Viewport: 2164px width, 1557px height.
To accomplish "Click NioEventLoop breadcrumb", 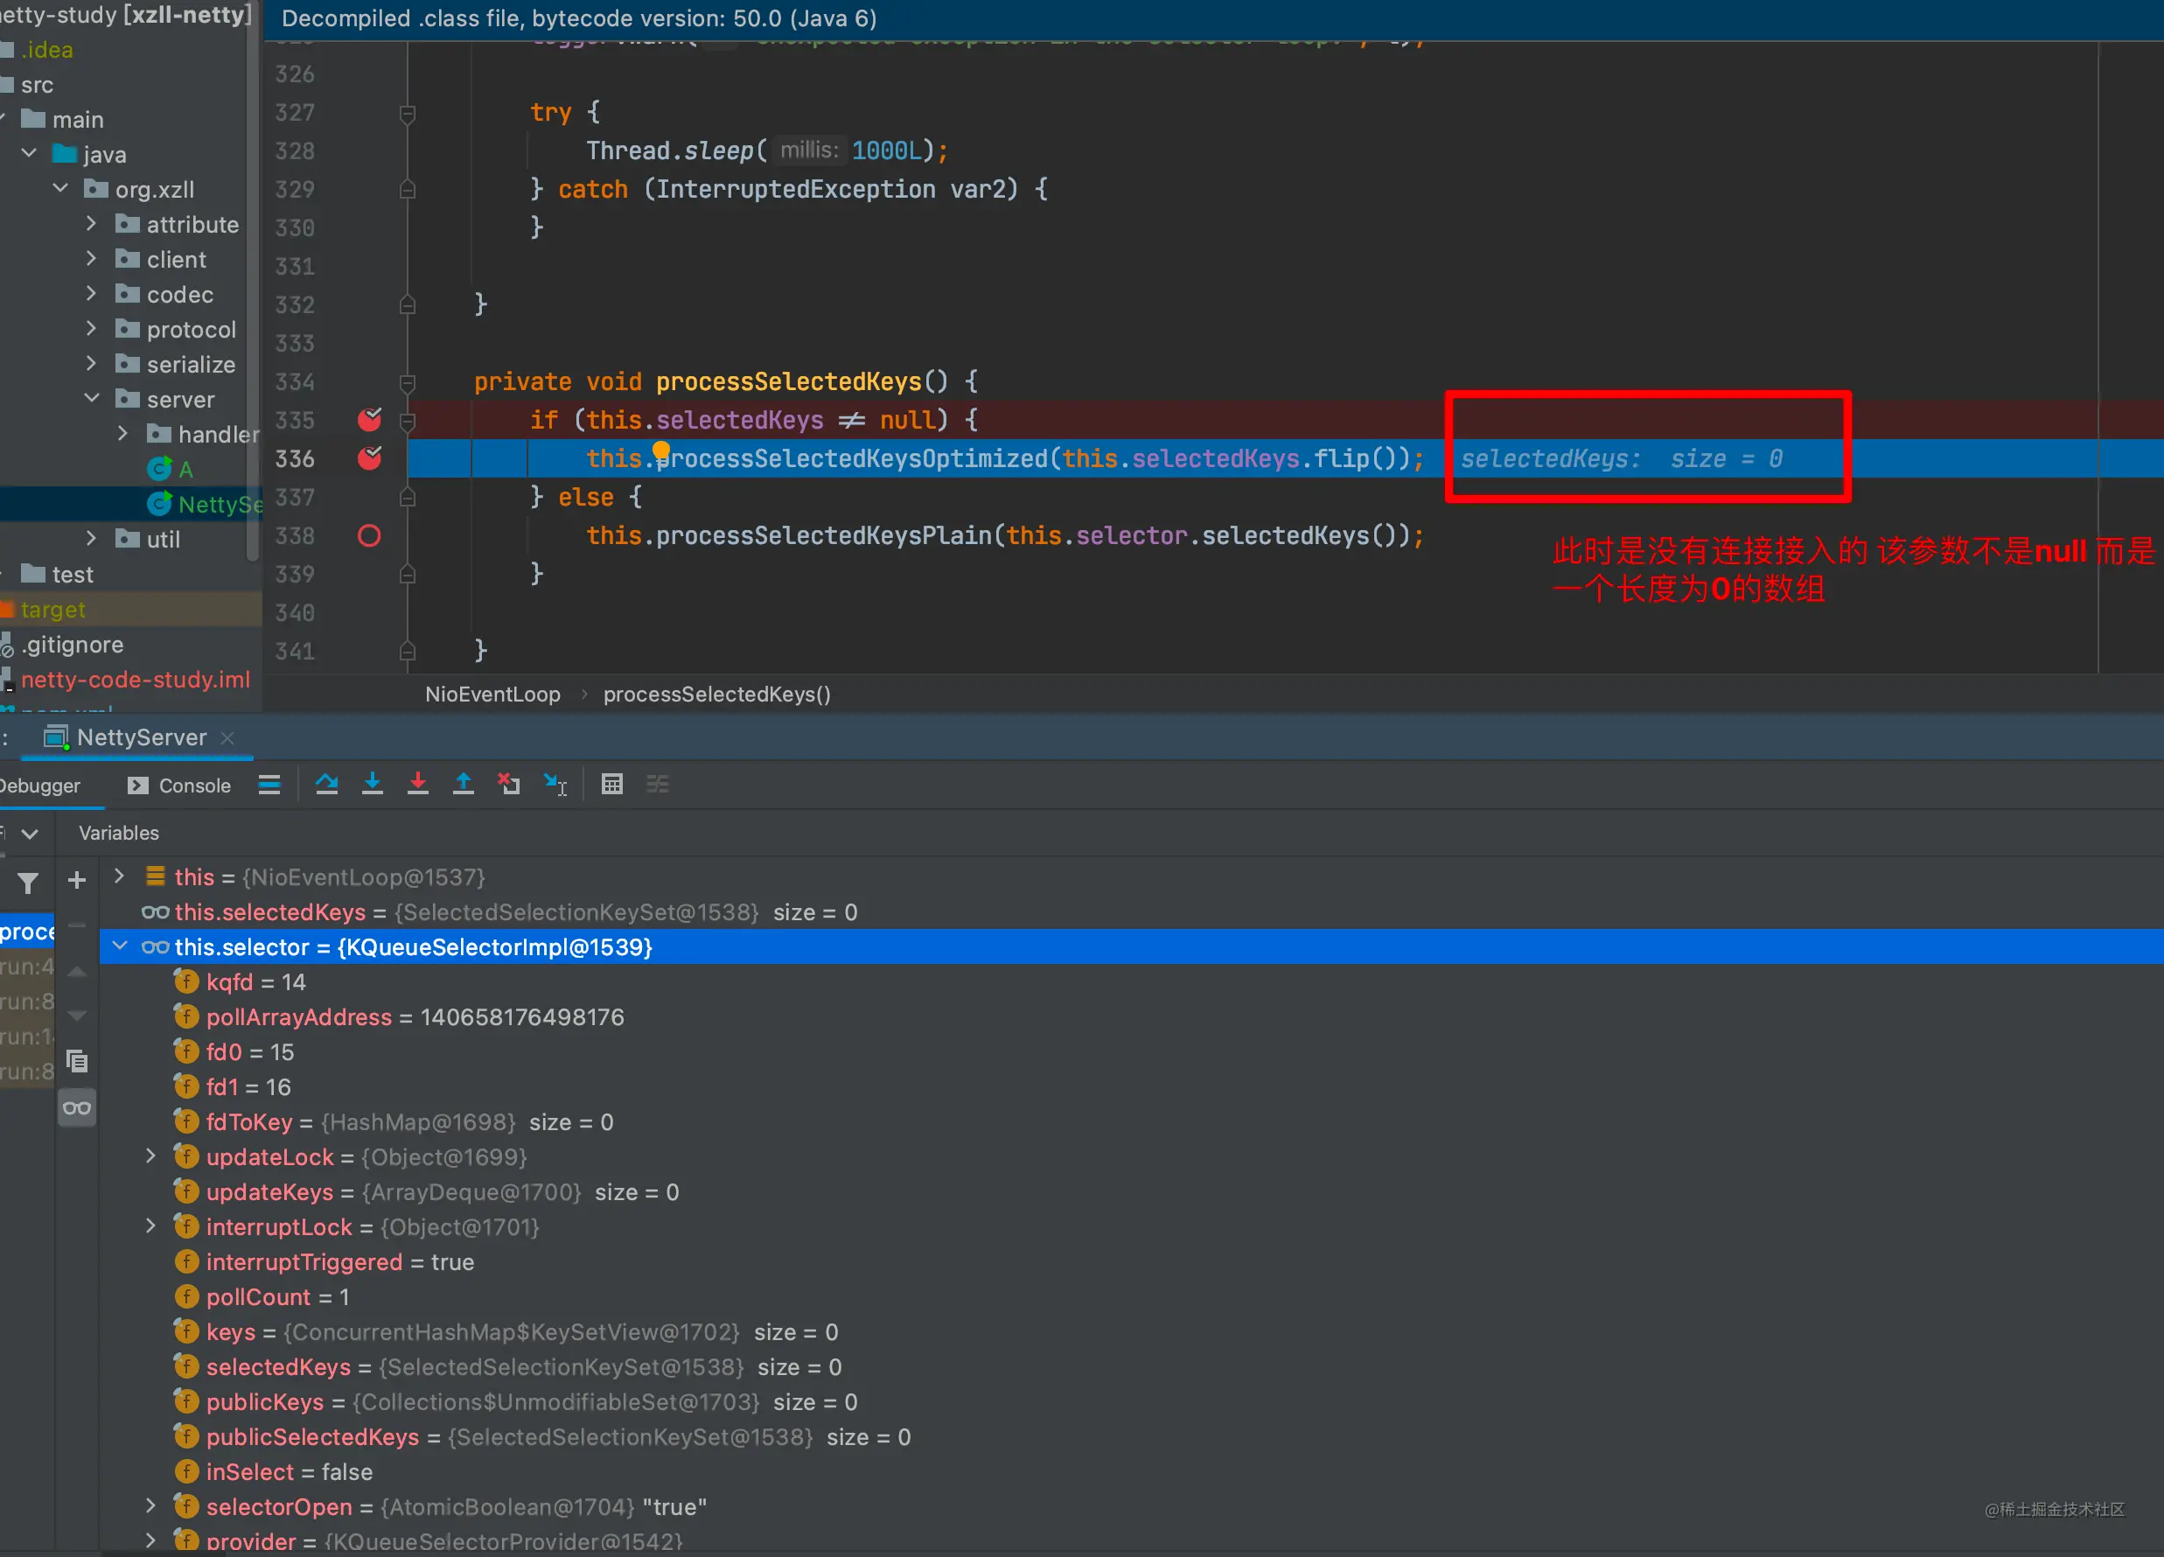I will tap(492, 694).
